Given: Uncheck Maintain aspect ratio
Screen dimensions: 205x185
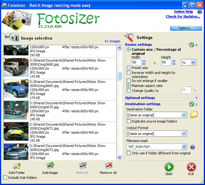Looking at the screenshot, I should pyautogui.click(x=129, y=86).
